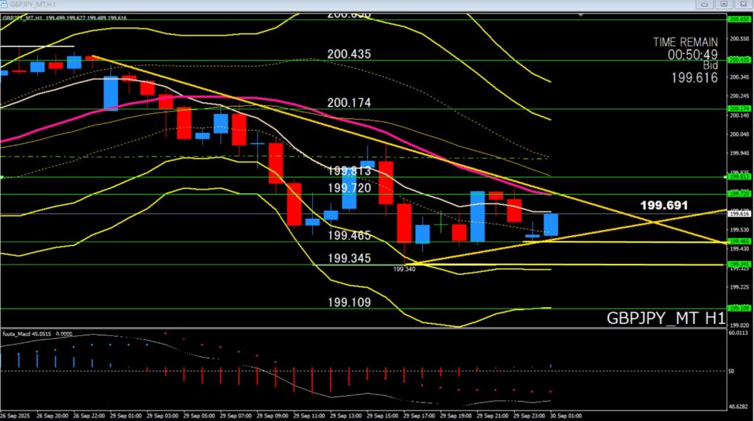The height and width of the screenshot is (421, 754).
Task: Click the 199.465 support level text label
Action: coord(349,236)
